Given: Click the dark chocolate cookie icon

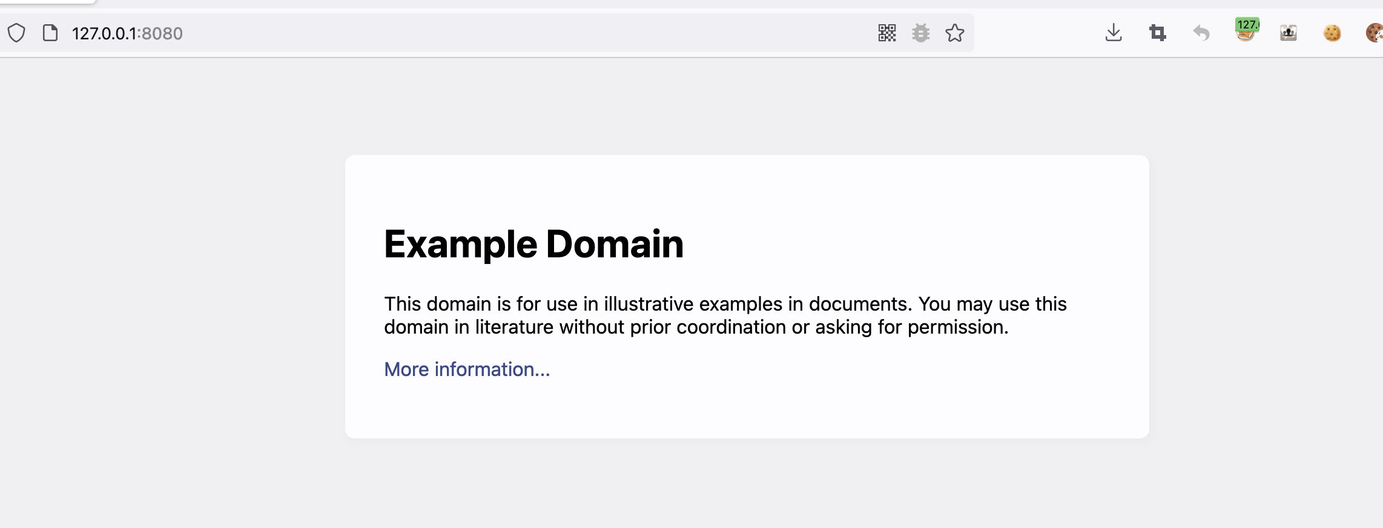Looking at the screenshot, I should pyautogui.click(x=1375, y=33).
